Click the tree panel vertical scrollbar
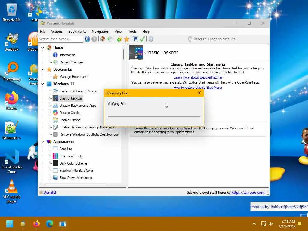The image size is (308, 231). [124, 54]
